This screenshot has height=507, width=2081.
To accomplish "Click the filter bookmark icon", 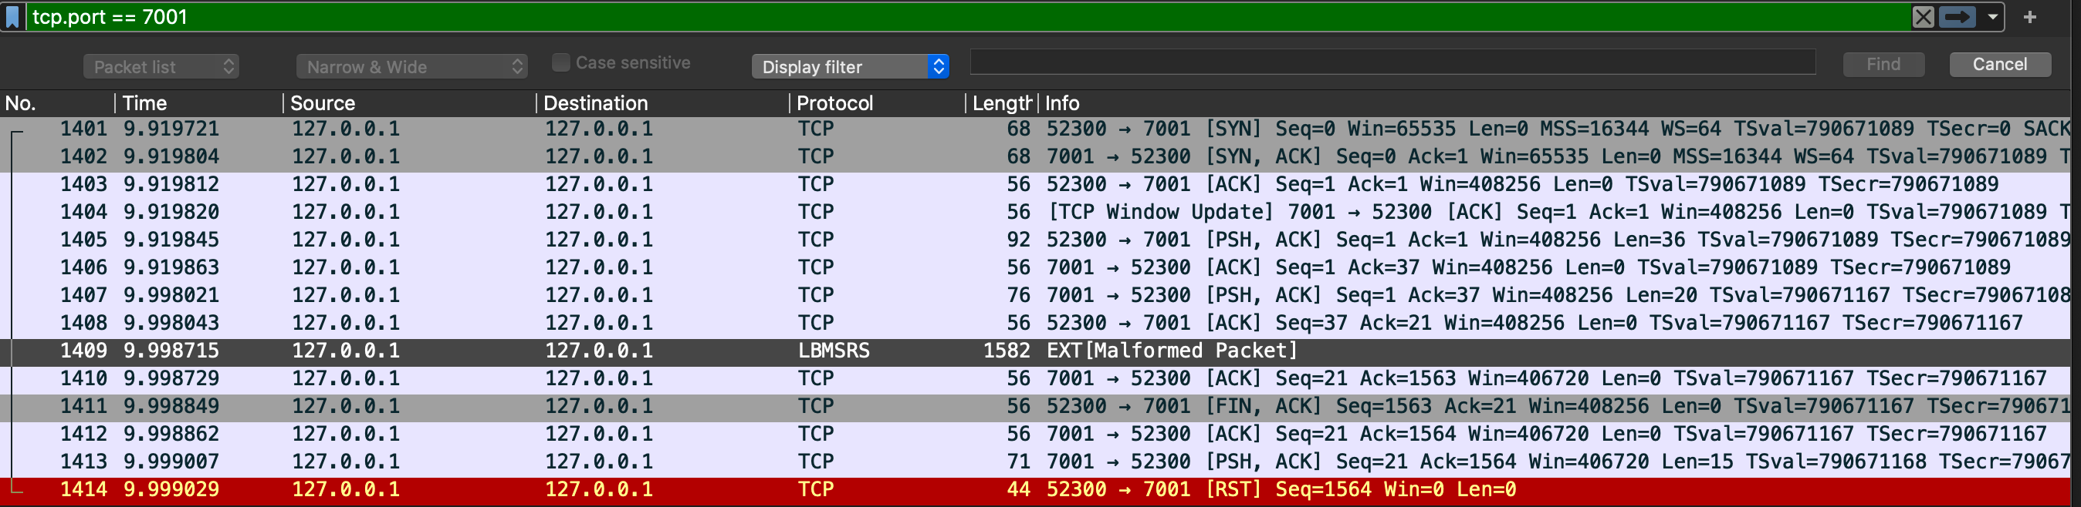I will (x=13, y=17).
